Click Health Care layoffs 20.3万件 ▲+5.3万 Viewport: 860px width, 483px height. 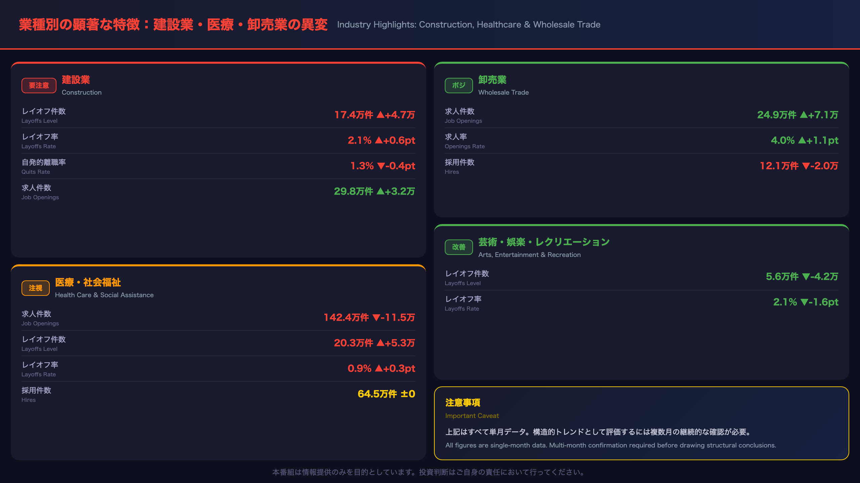[x=375, y=343]
